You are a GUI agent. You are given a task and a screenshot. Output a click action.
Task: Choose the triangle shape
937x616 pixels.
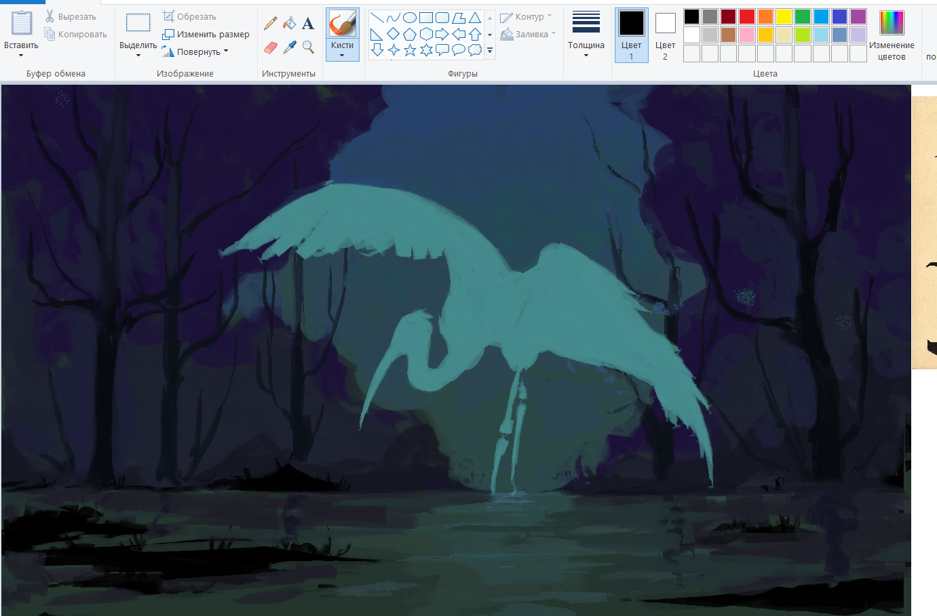(x=475, y=18)
